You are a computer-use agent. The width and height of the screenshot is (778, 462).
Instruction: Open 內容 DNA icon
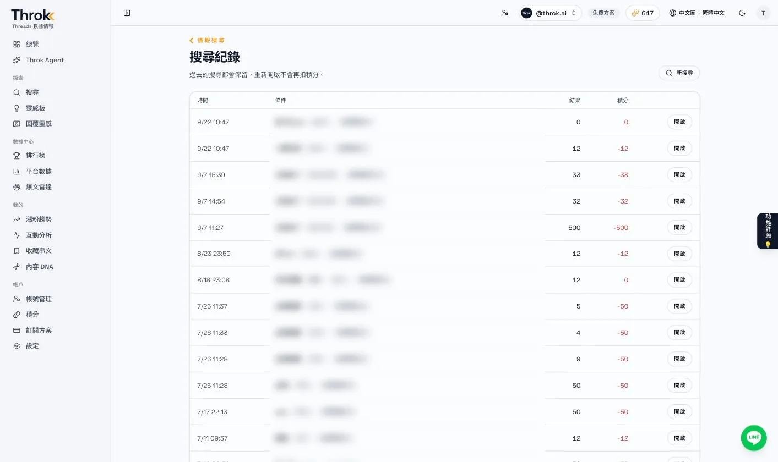[17, 267]
